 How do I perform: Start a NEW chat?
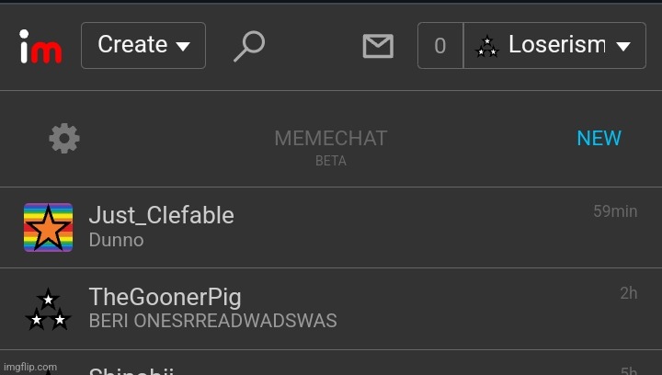(599, 139)
